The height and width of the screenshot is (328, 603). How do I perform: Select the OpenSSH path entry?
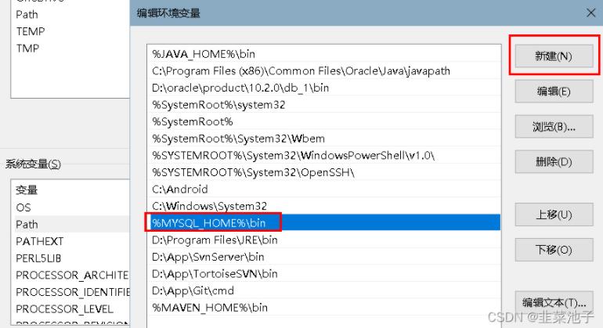coord(254,172)
